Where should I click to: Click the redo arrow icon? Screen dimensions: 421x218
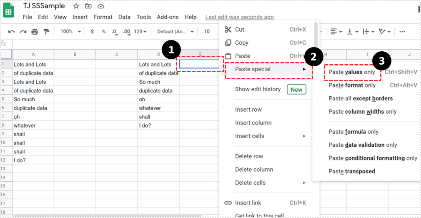tap(23, 32)
